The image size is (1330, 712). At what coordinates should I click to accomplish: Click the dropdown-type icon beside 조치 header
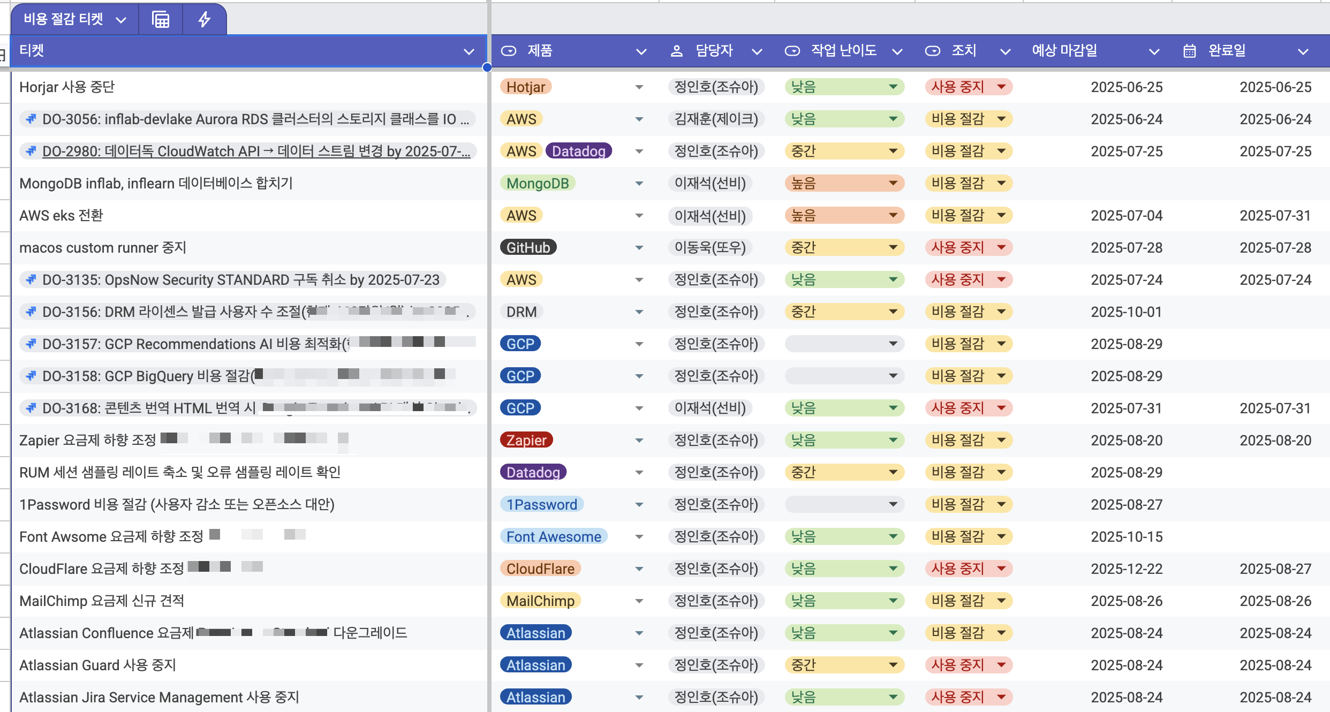coord(932,51)
